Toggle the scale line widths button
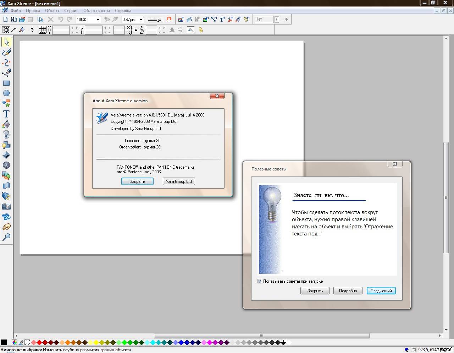 (x=190, y=30)
